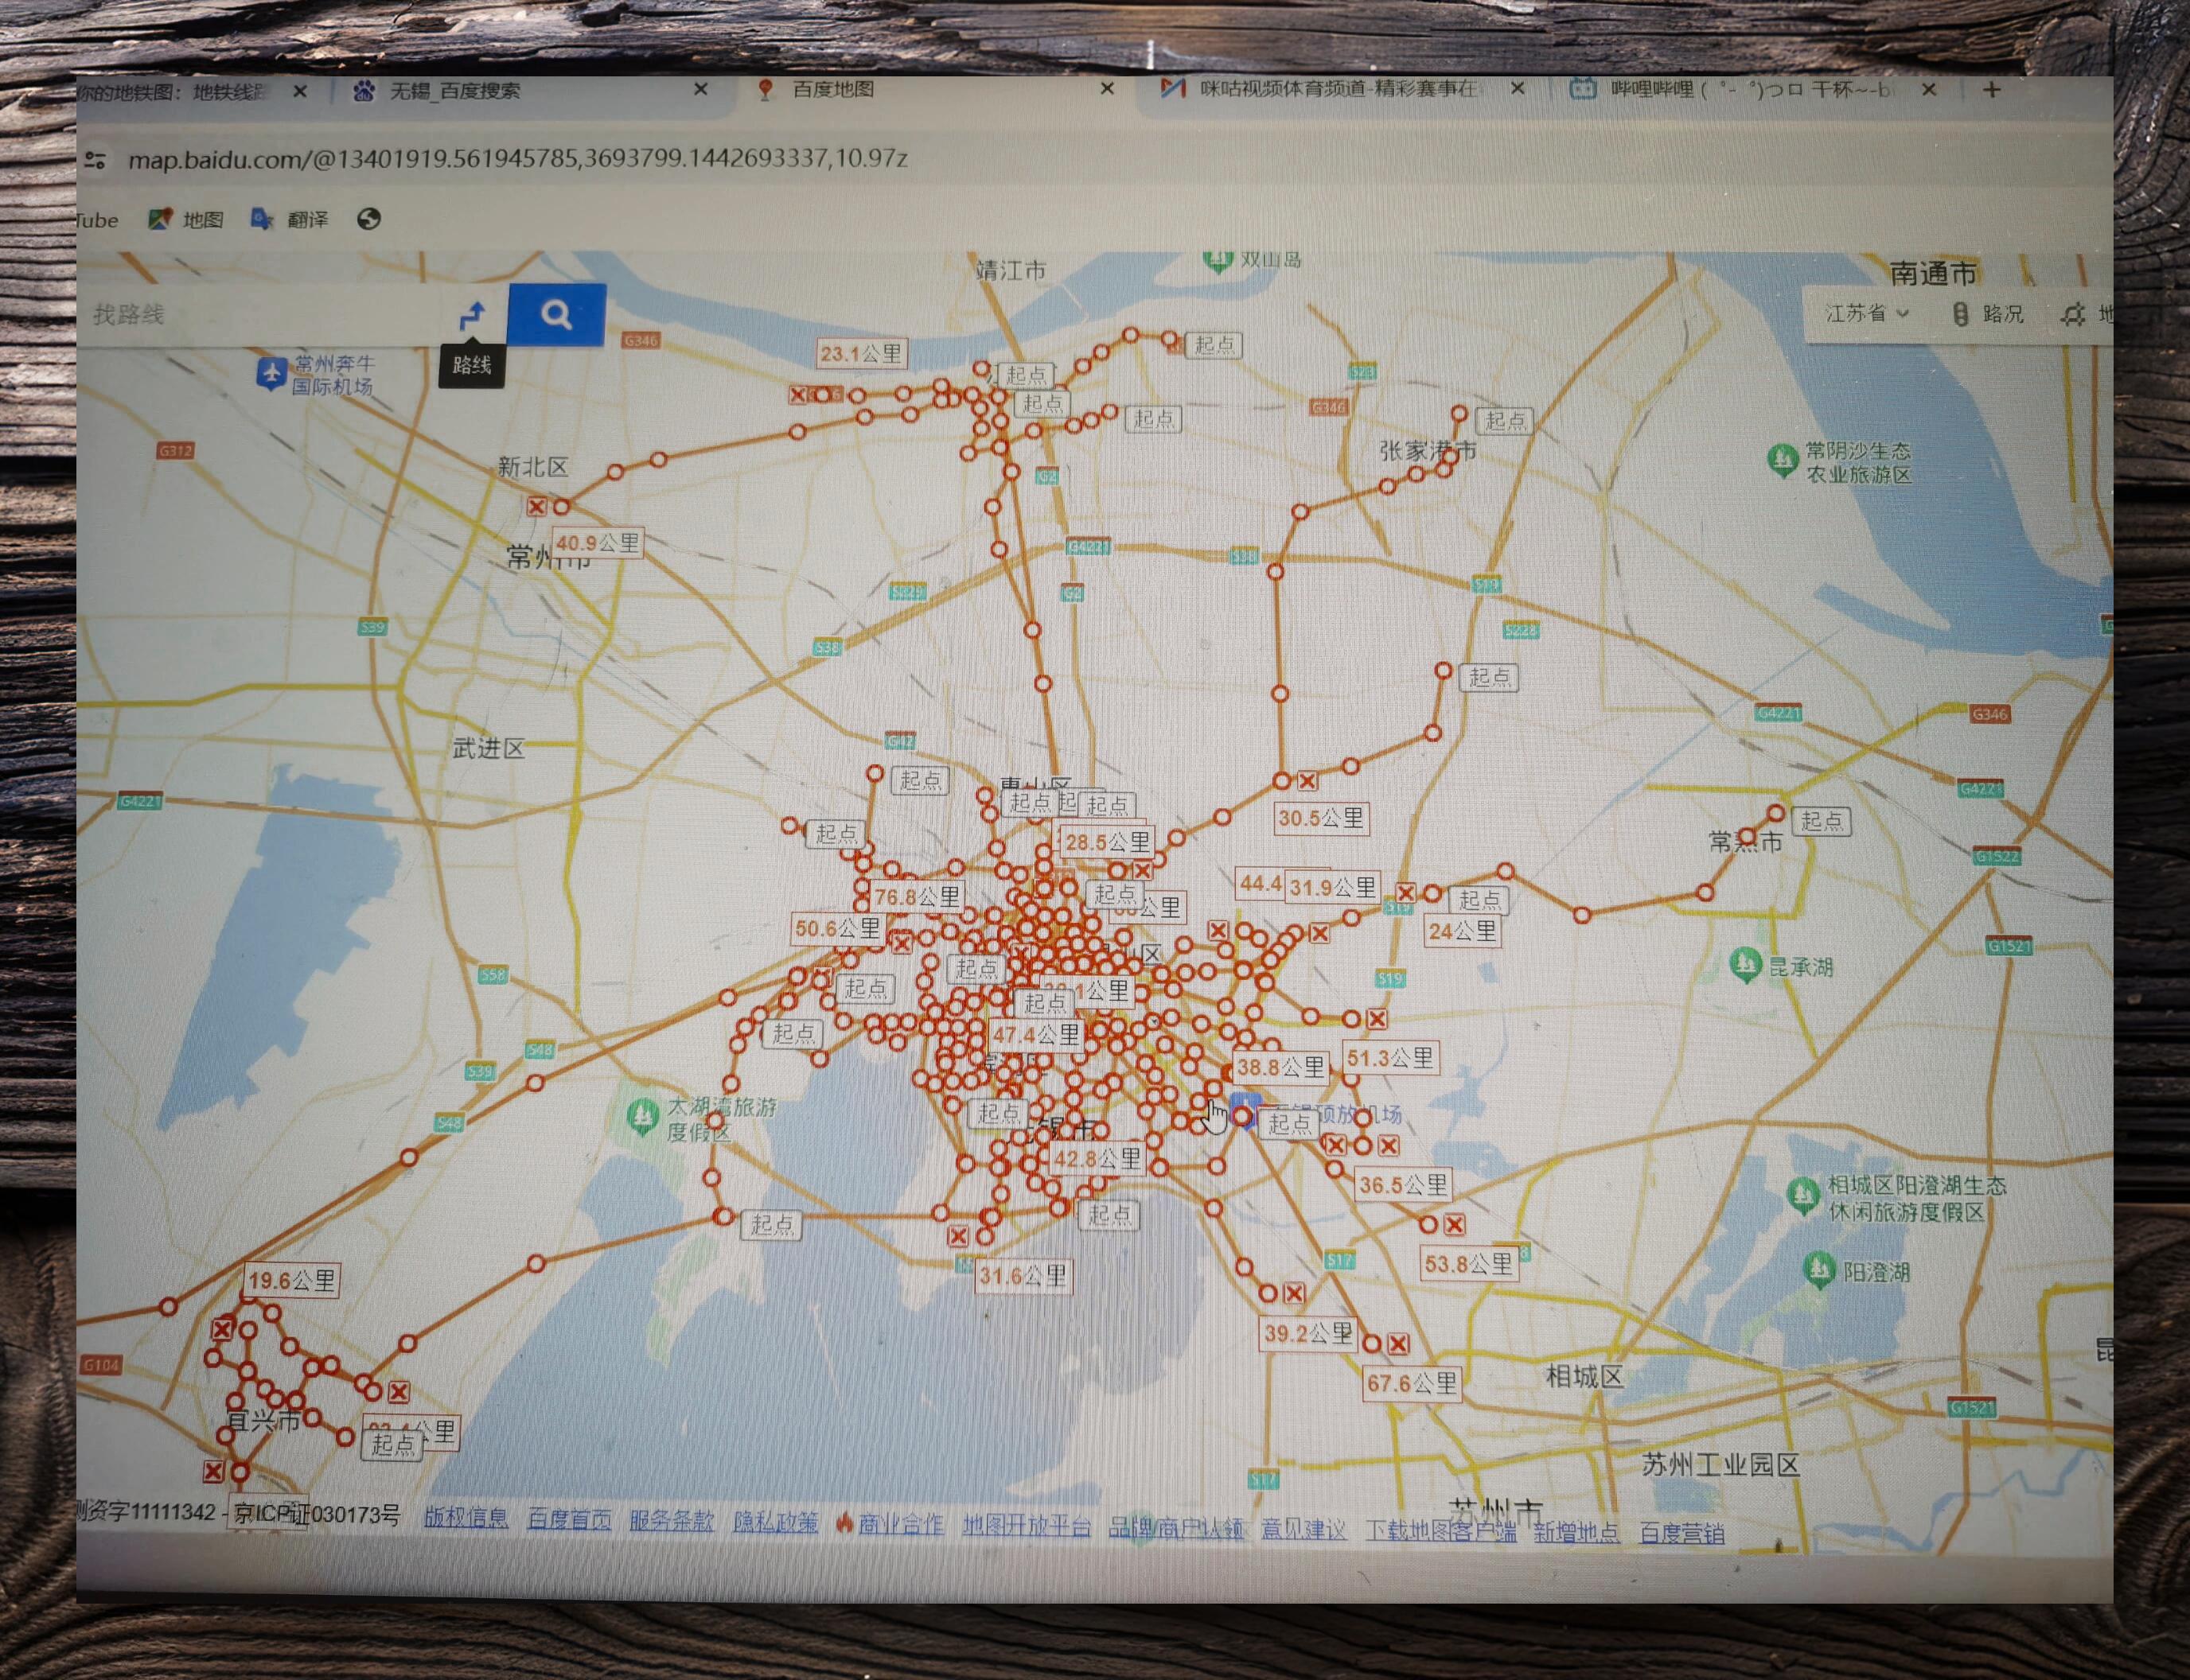The height and width of the screenshot is (1680, 2190).
Task: Open the 路线 route planner icon
Action: (x=472, y=317)
